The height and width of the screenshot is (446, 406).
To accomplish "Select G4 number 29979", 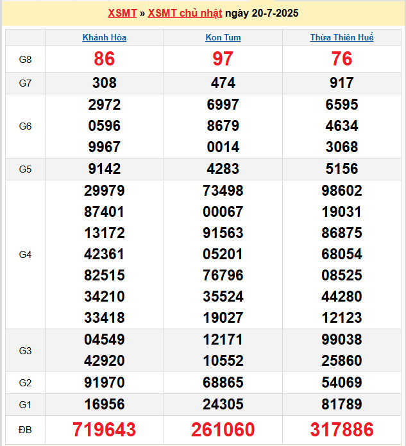I will (x=105, y=191).
